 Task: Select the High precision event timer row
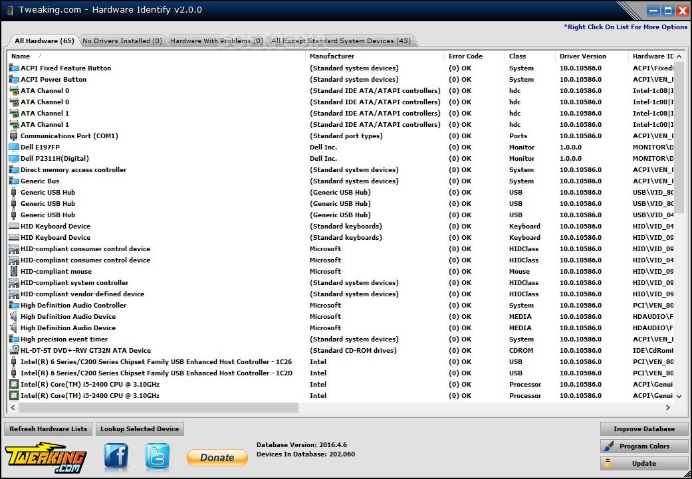[x=341, y=339]
